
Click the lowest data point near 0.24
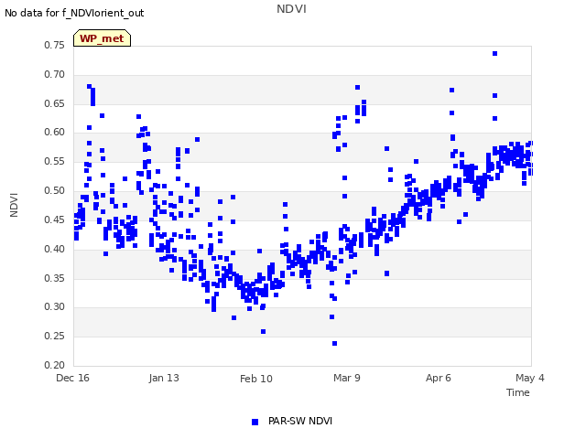tap(334, 344)
